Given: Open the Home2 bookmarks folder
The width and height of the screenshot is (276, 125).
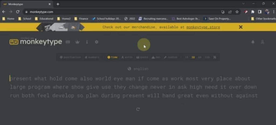Looking at the screenshot, I should click(x=64, y=19).
